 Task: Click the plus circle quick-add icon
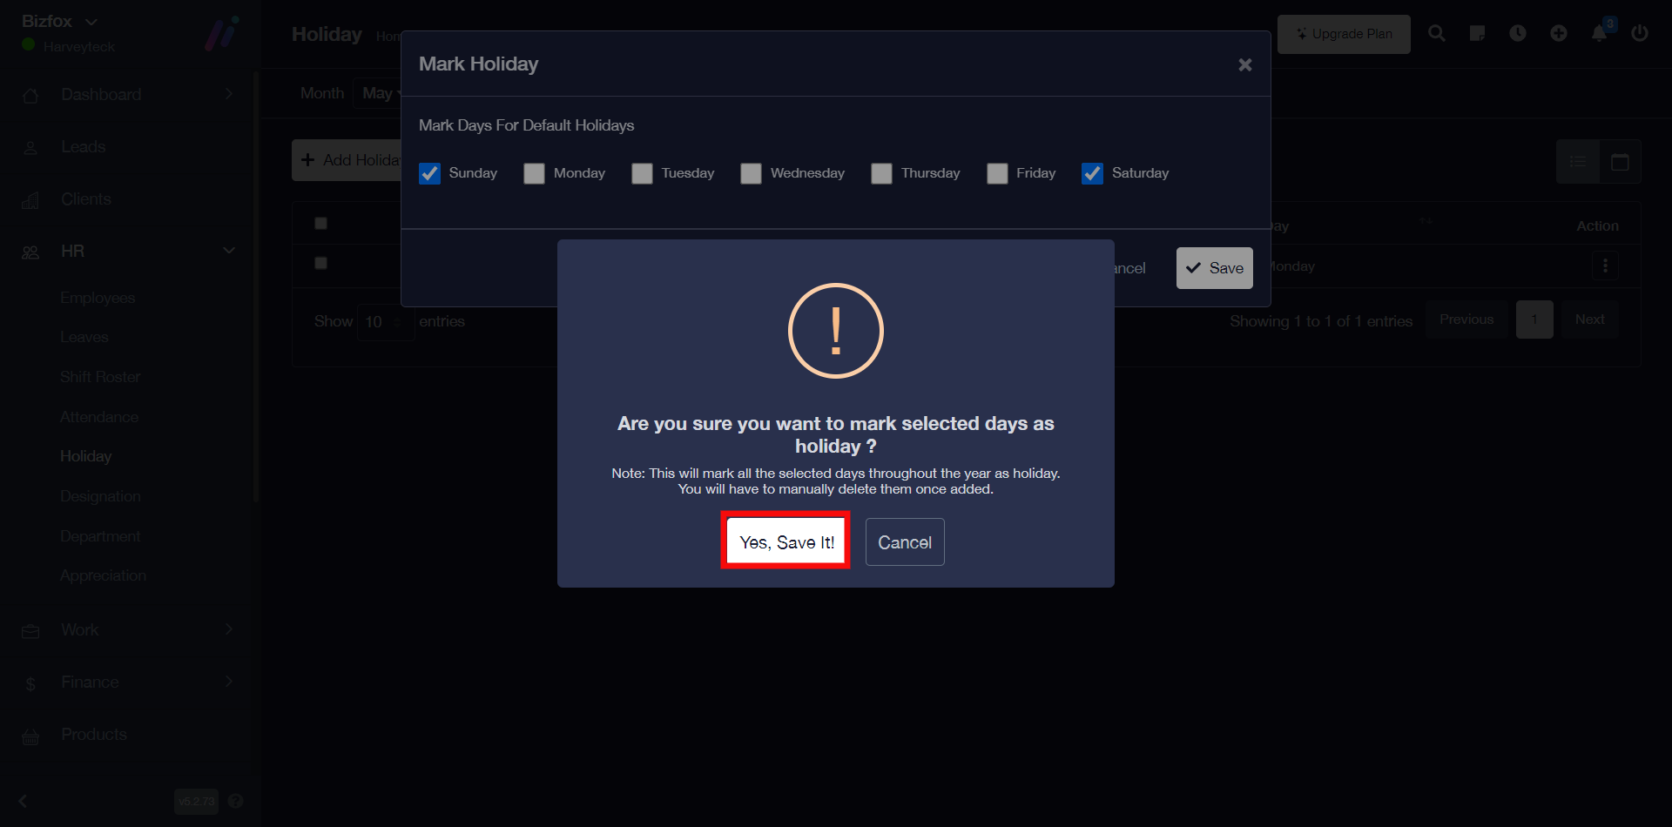pos(1559,33)
